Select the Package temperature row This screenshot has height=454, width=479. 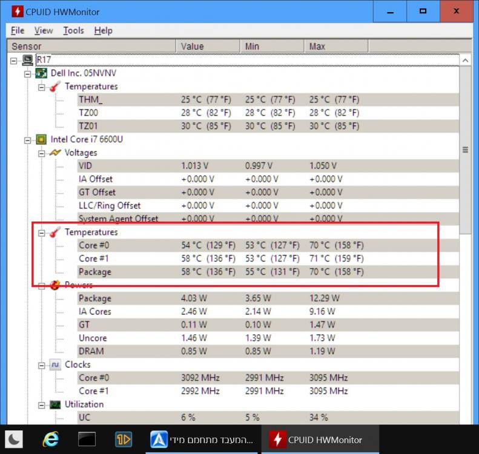(268, 272)
